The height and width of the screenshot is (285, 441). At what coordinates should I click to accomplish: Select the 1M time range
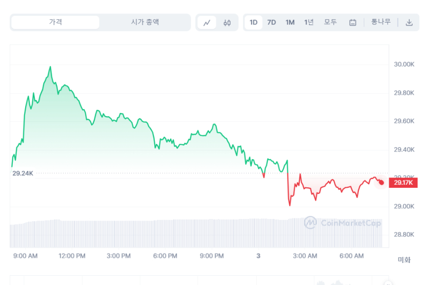click(290, 23)
